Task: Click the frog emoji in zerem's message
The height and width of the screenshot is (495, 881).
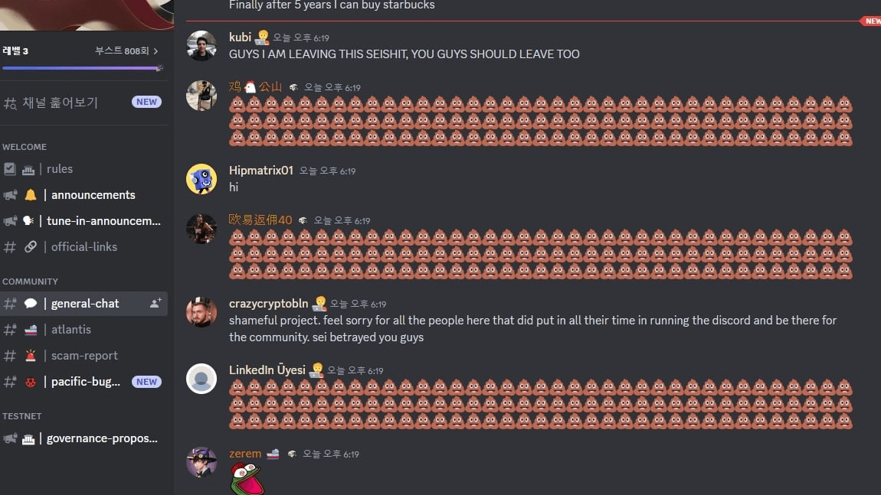Action: tap(247, 479)
